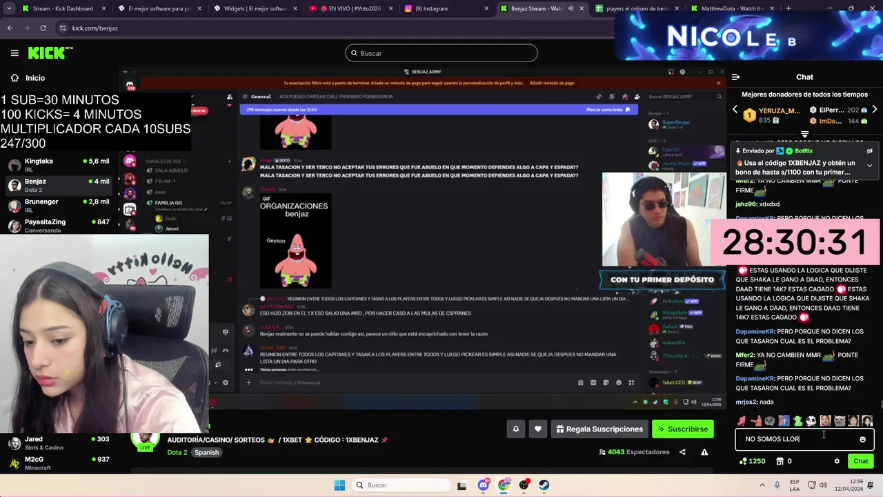Show next top donors arrow
883x497 pixels.
(x=874, y=110)
